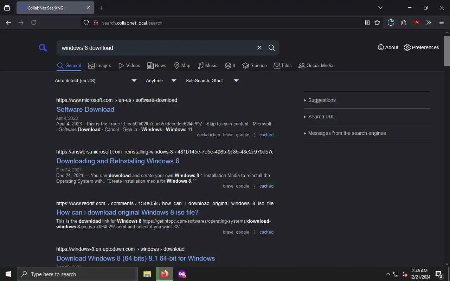Viewport: 450px width, 281px height.
Task: Submit search with magnifier button
Action: pyautogui.click(x=271, y=48)
